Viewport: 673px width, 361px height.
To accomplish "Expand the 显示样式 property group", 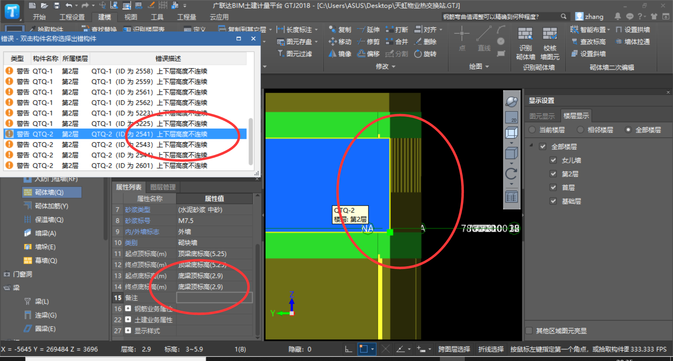I will 128,330.
